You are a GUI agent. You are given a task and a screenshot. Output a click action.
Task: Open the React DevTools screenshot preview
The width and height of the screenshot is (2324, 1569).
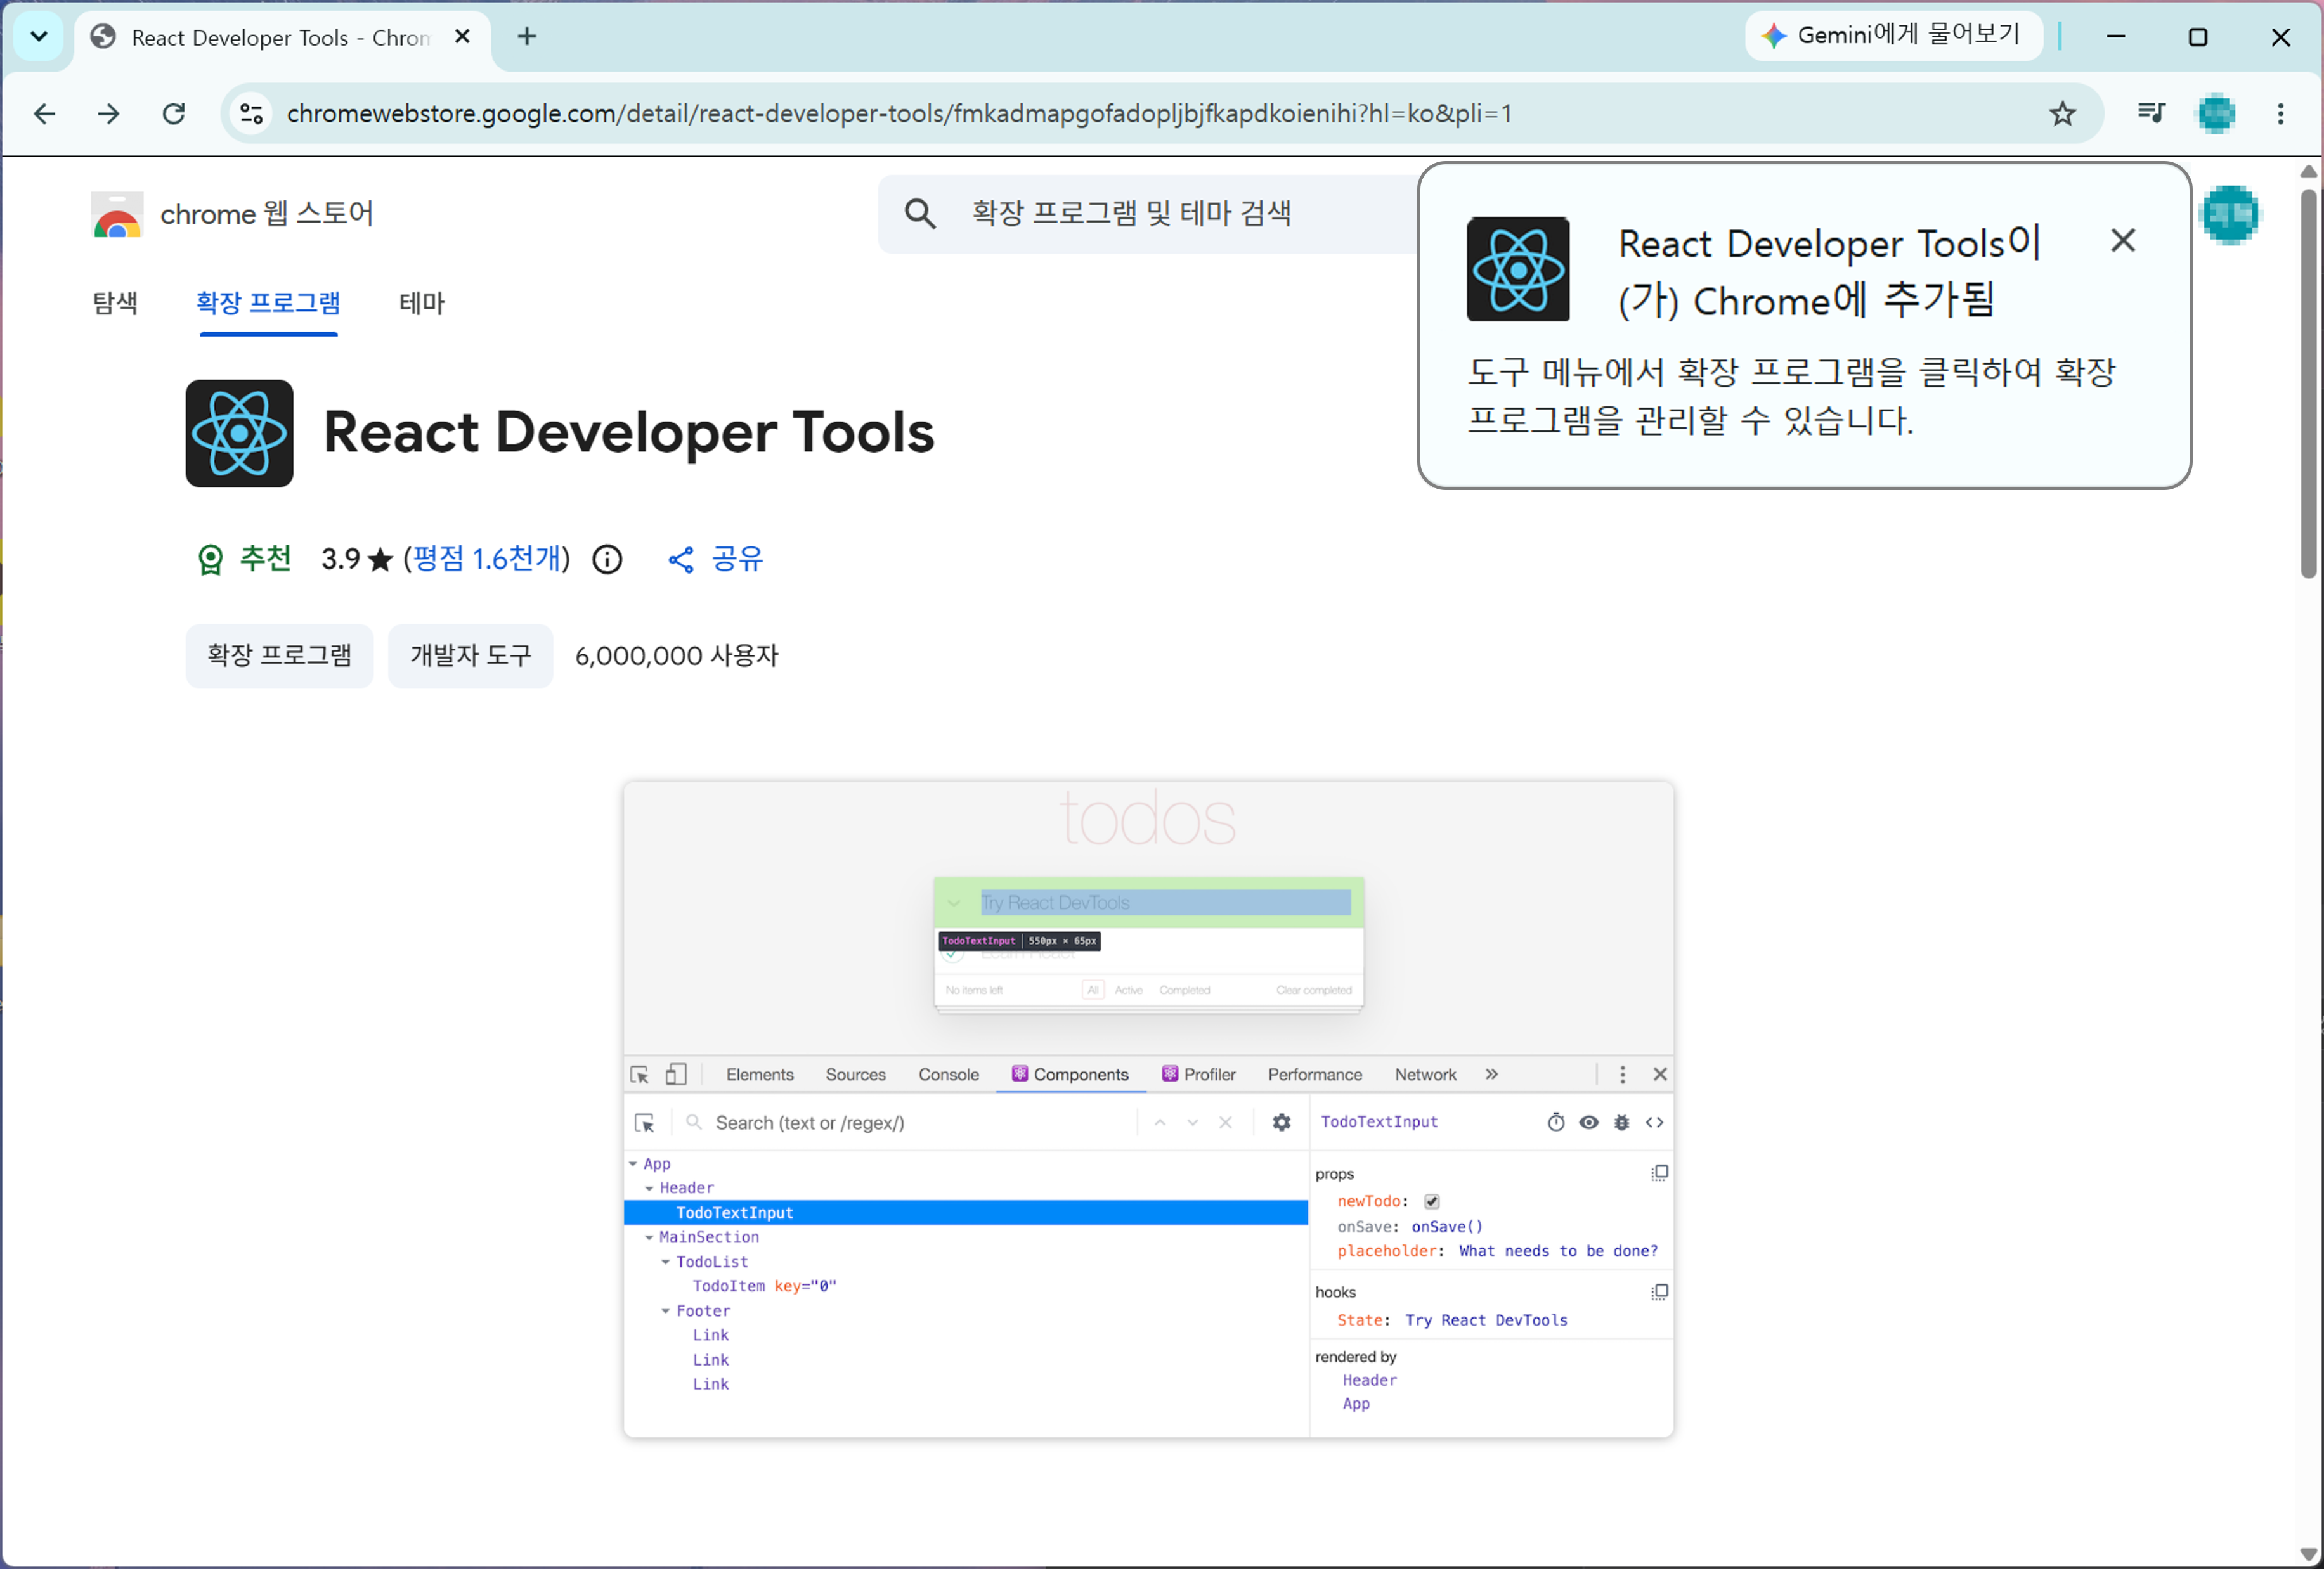coord(1148,1110)
